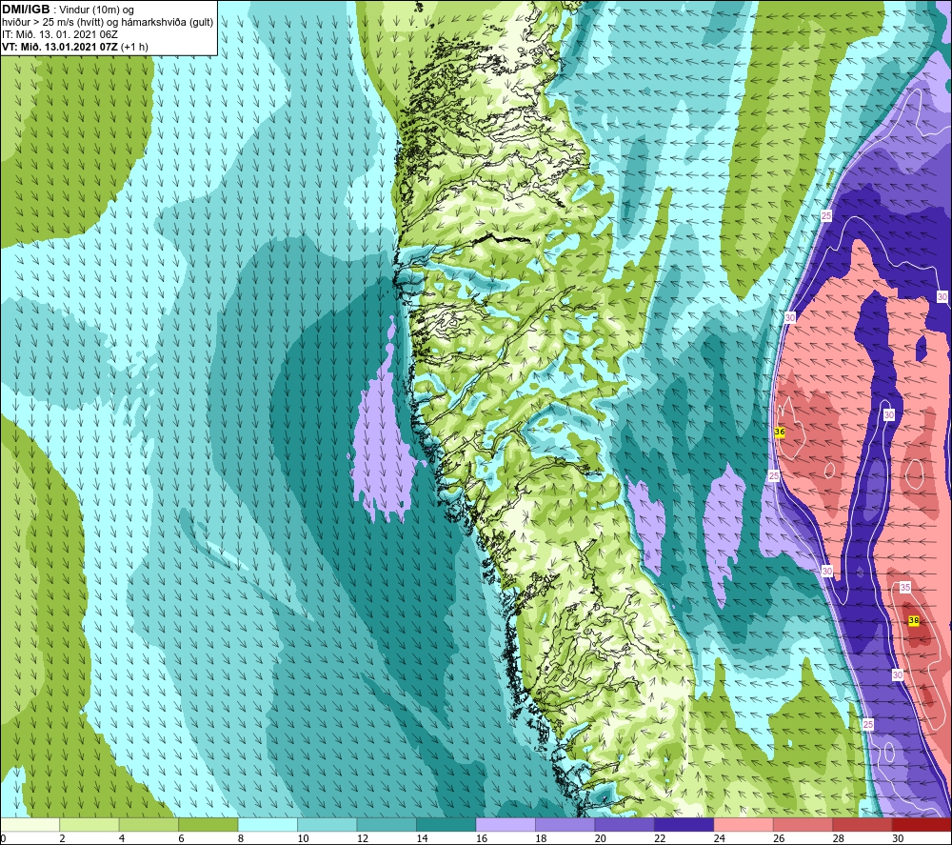Viewport: 952px width, 845px height.
Task: Click the 14–16 m/s dark teal legend swatch
Action: (x=446, y=825)
